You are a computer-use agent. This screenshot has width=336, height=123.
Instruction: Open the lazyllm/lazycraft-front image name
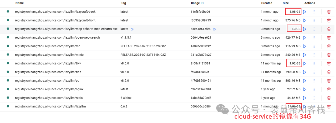tap(55, 20)
